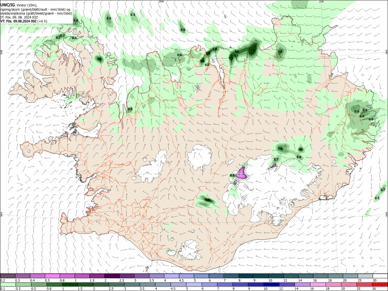388x291 pixels.
Task: Pick the darkest green swatch between 1 and 1.5
Action: (x=70, y=285)
